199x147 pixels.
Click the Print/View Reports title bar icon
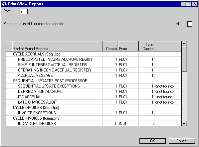coord(4,4)
